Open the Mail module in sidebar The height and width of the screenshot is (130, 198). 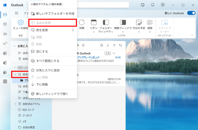[x=5, y=14]
